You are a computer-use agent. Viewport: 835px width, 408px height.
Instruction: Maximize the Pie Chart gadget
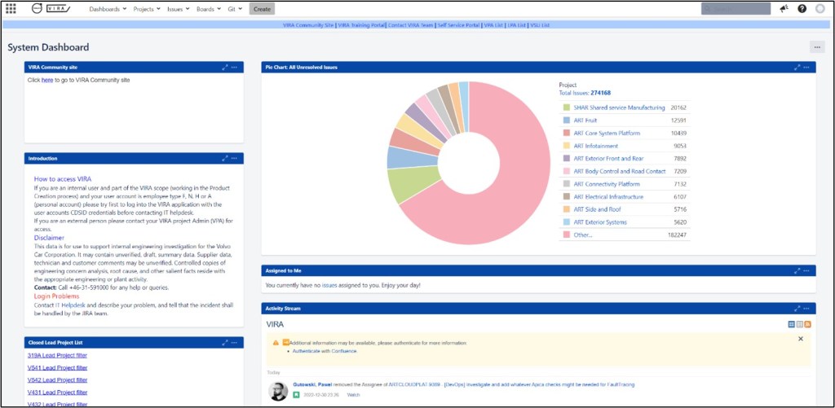[797, 68]
